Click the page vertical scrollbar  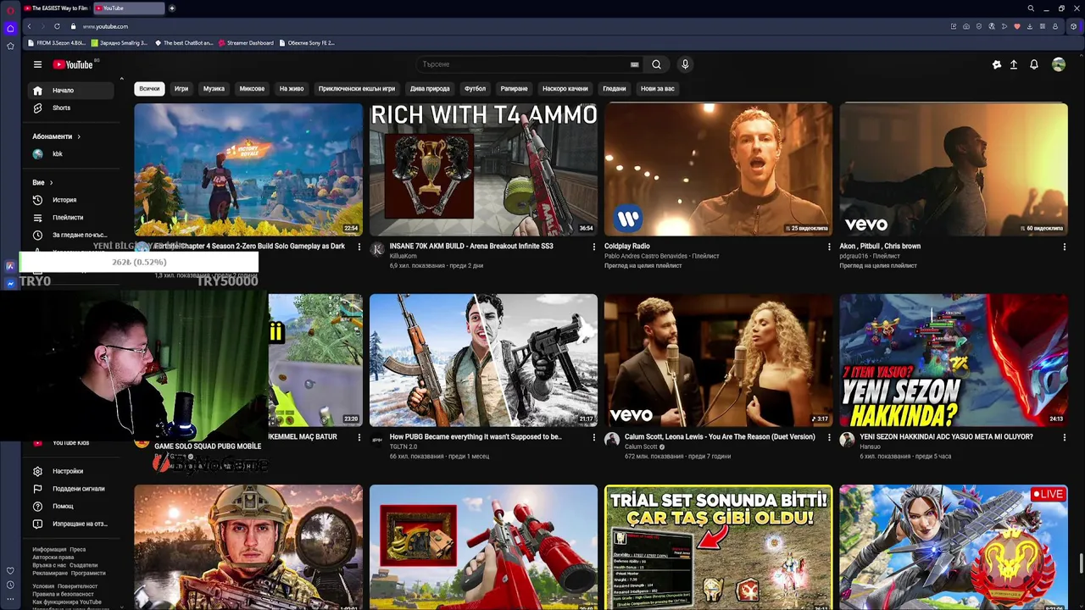[x=1081, y=563]
